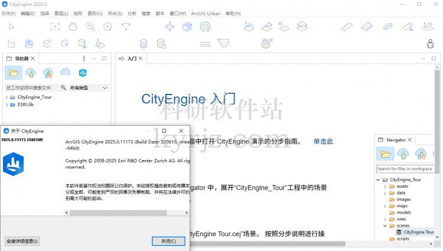443x251 pixels.
Task: Collapse the scenes folder
Action: [385, 226]
